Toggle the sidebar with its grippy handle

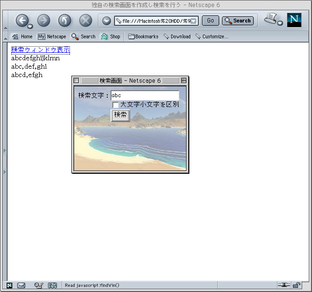coord(5,162)
